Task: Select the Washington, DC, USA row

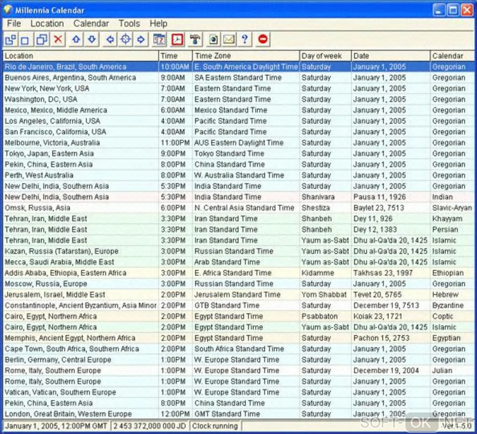Action: tap(238, 99)
